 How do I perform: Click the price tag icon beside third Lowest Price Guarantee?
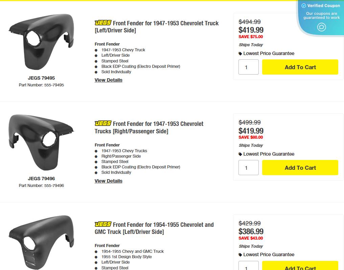(x=240, y=254)
